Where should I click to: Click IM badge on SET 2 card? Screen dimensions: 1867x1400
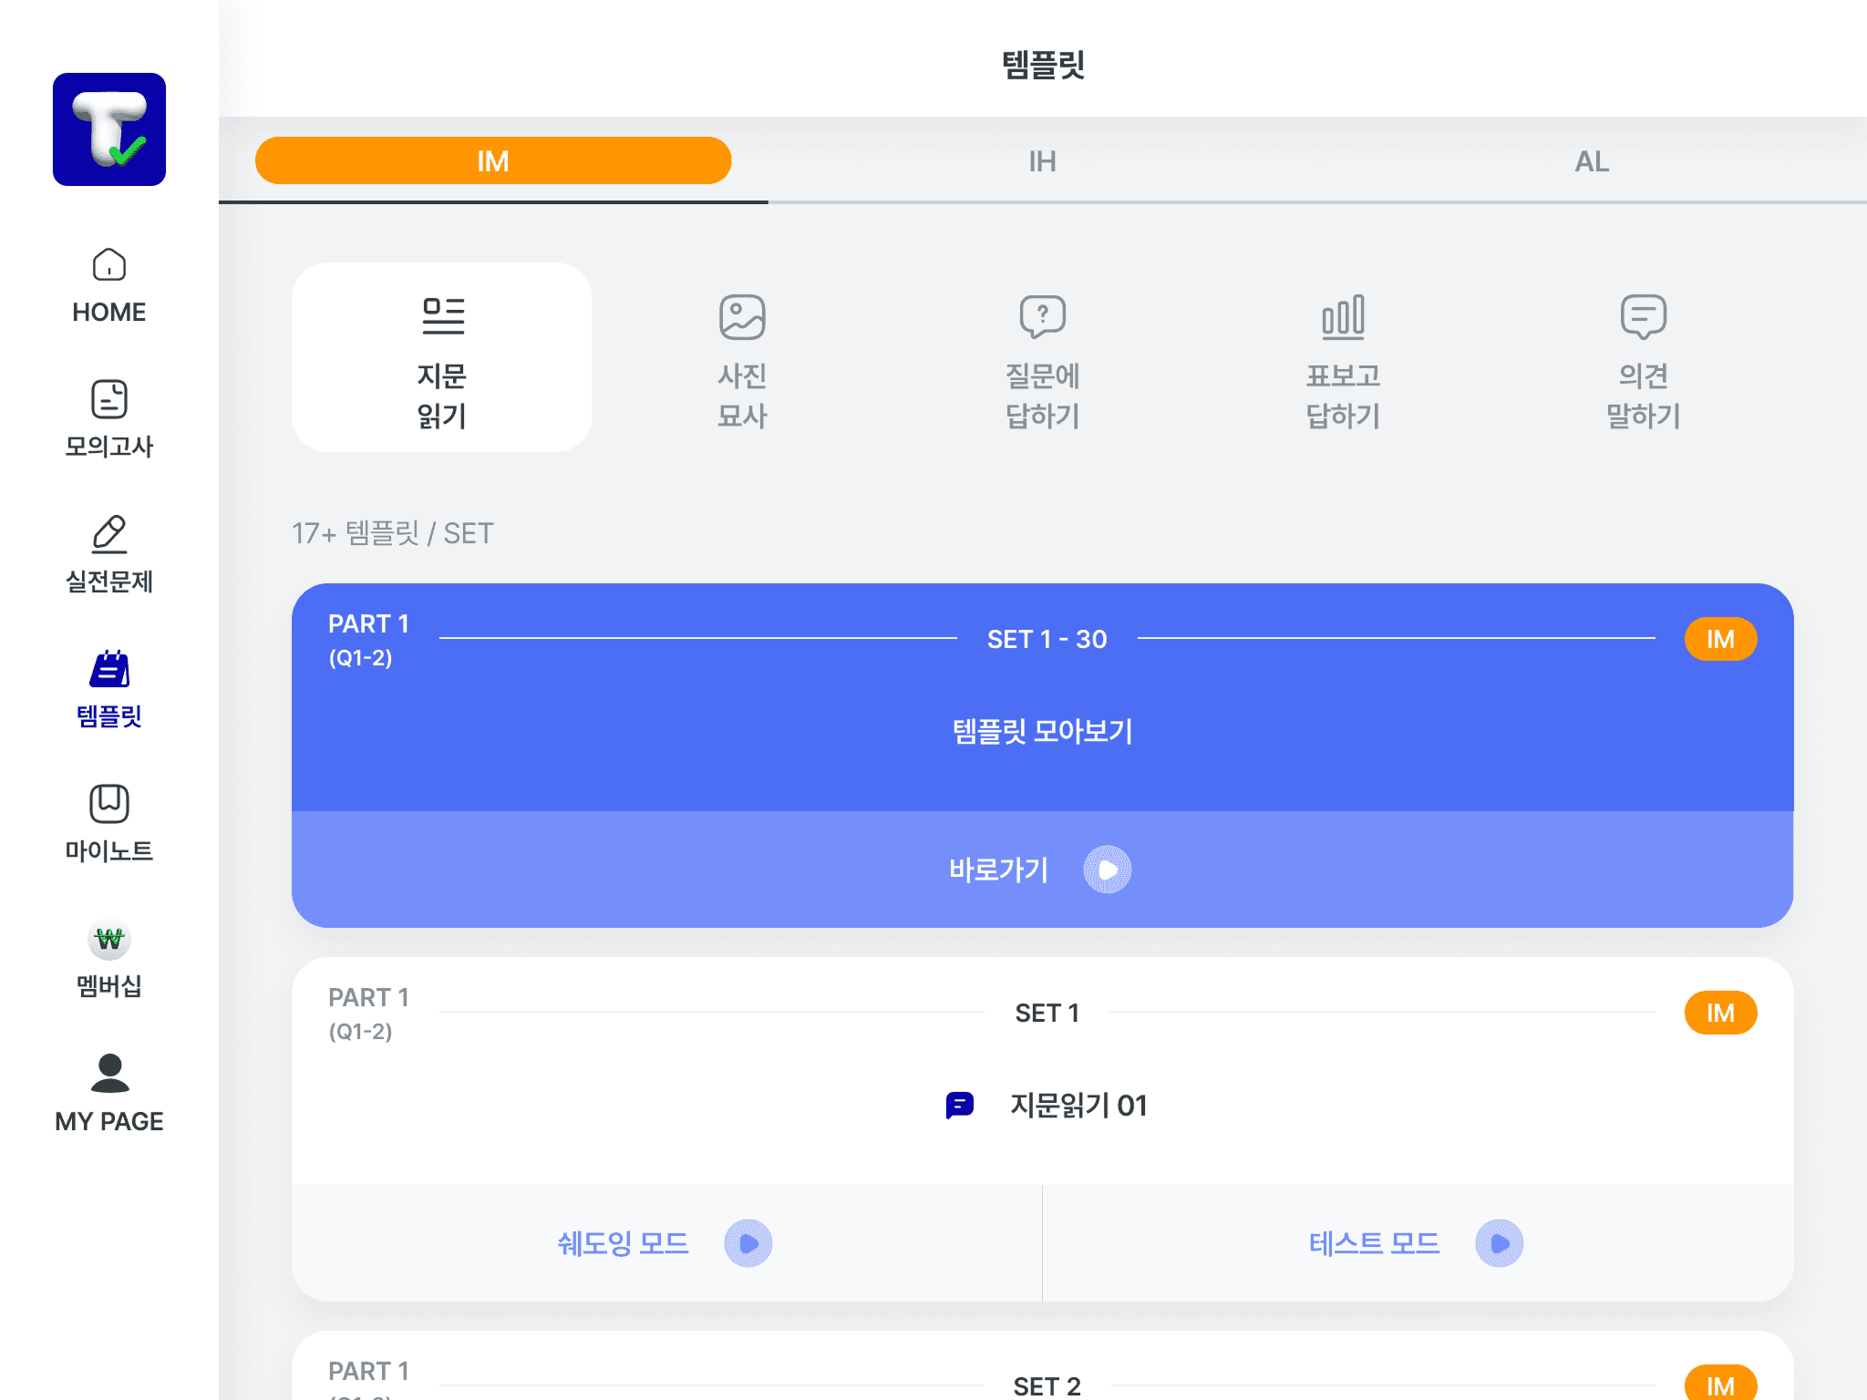[1720, 1385]
